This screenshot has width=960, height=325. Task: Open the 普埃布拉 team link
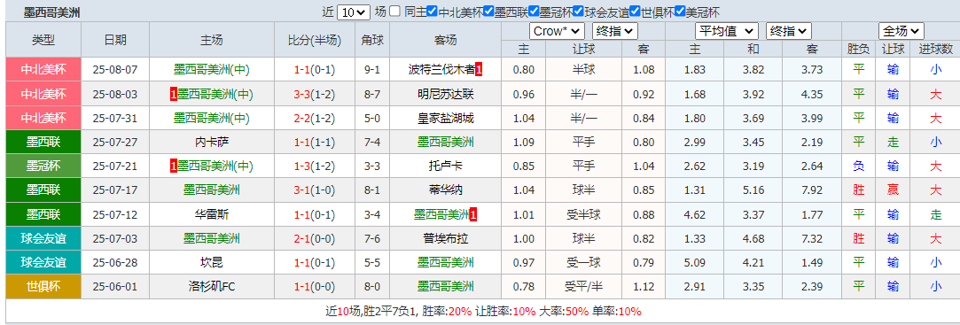445,238
